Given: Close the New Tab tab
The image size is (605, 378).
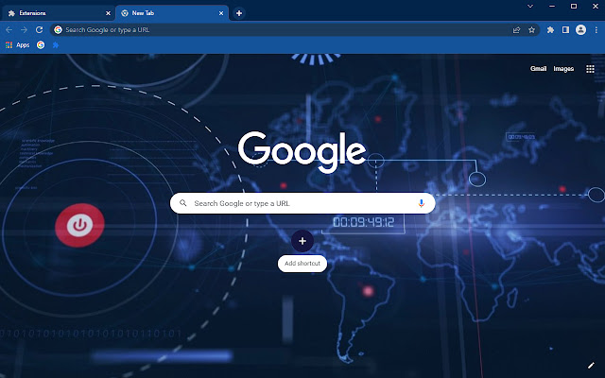Looking at the screenshot, I should point(221,13).
